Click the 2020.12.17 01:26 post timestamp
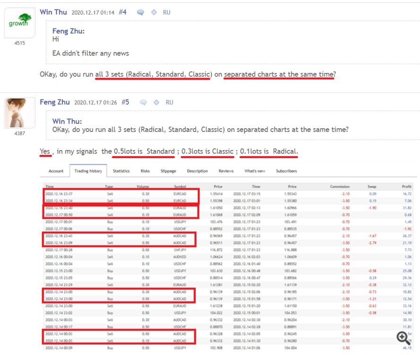420x355 pixels. (96, 103)
